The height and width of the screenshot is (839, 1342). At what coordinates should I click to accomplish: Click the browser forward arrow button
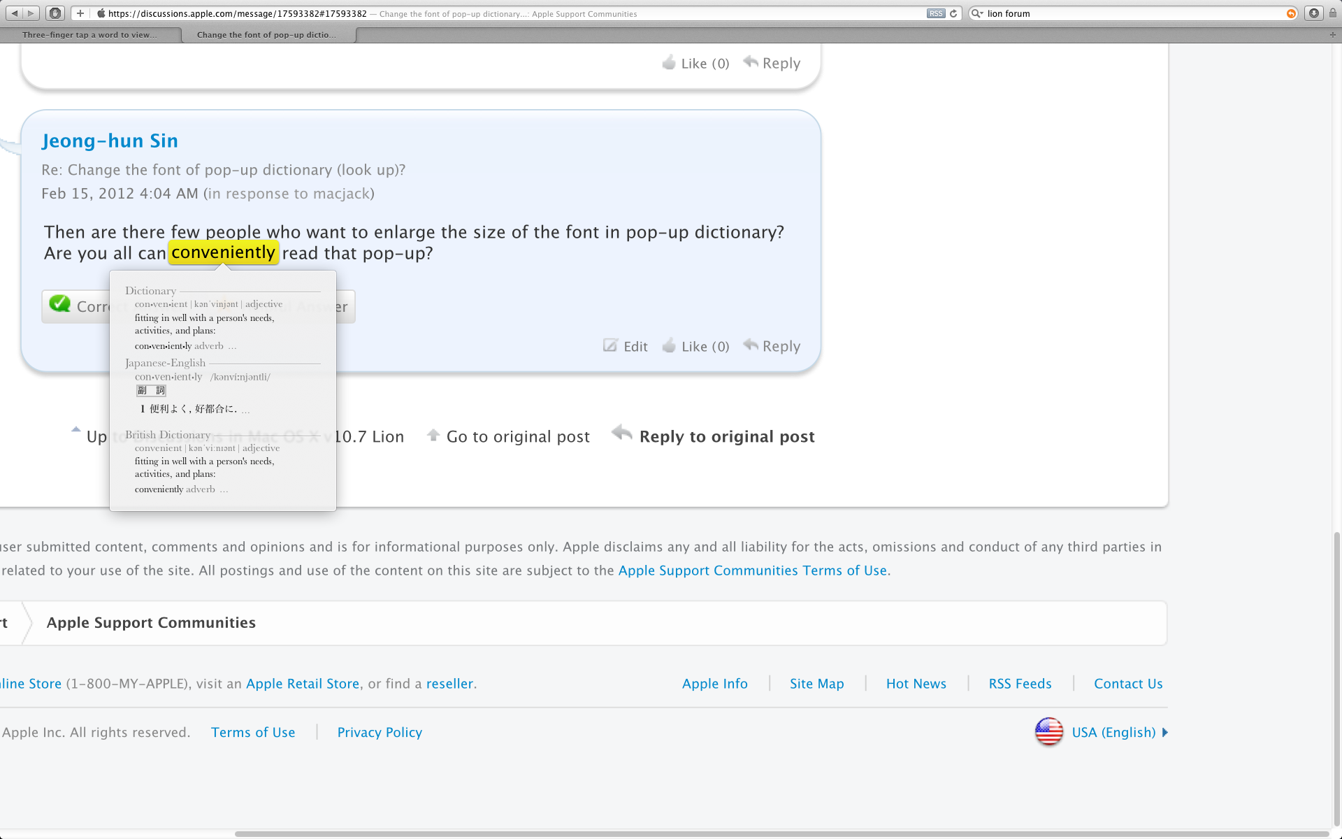(x=31, y=13)
